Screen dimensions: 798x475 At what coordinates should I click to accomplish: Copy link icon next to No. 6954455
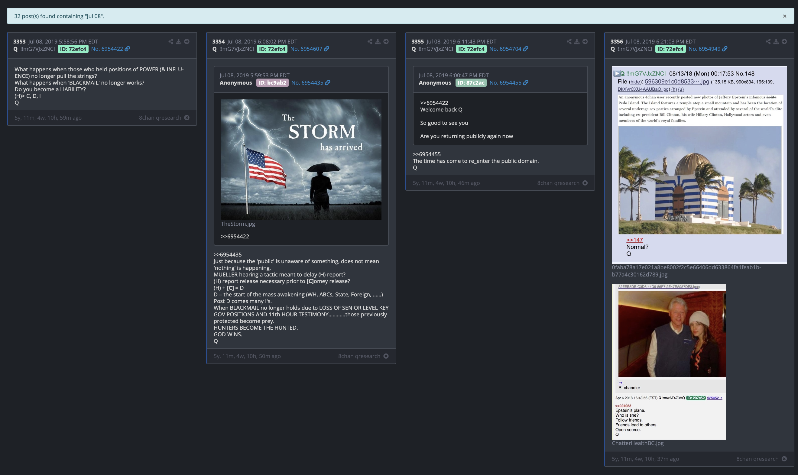click(x=526, y=82)
